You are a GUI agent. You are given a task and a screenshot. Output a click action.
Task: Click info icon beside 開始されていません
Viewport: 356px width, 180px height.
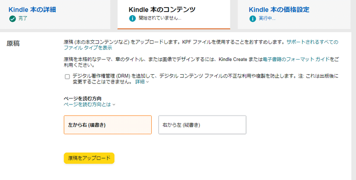(132, 18)
